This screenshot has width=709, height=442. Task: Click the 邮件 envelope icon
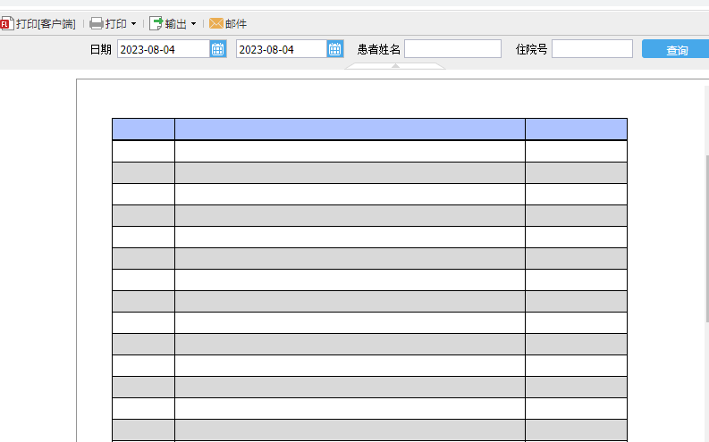pos(216,23)
